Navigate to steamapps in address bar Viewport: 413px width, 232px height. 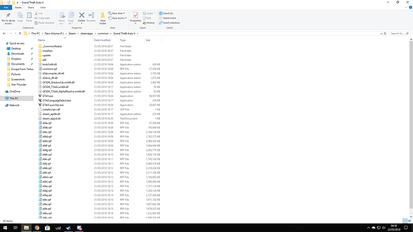[x=87, y=33]
